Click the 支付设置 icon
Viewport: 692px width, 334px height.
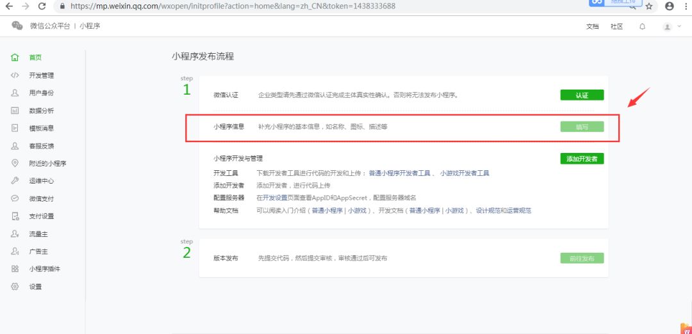pos(15,216)
